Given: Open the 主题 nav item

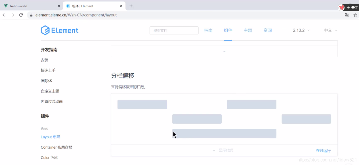Looking at the screenshot, I should click(x=248, y=30).
